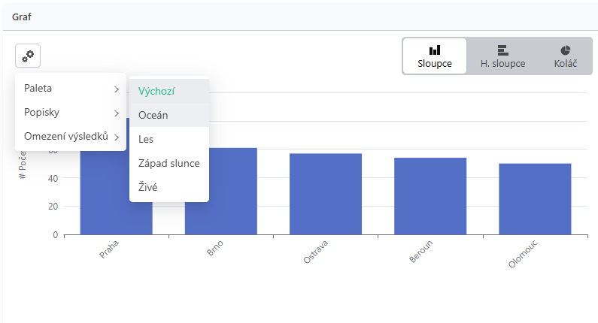Click the Koláč pie chart icon
Viewport: 598px width, 323px height.
565,50
